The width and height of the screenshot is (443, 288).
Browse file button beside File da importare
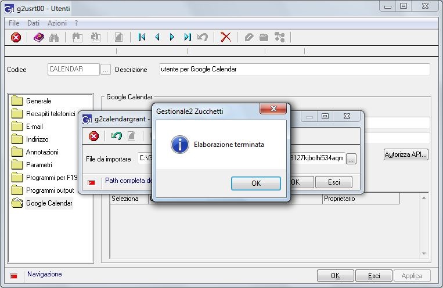pos(351,159)
